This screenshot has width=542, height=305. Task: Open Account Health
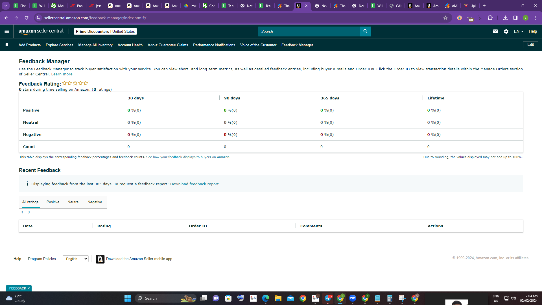click(130, 45)
